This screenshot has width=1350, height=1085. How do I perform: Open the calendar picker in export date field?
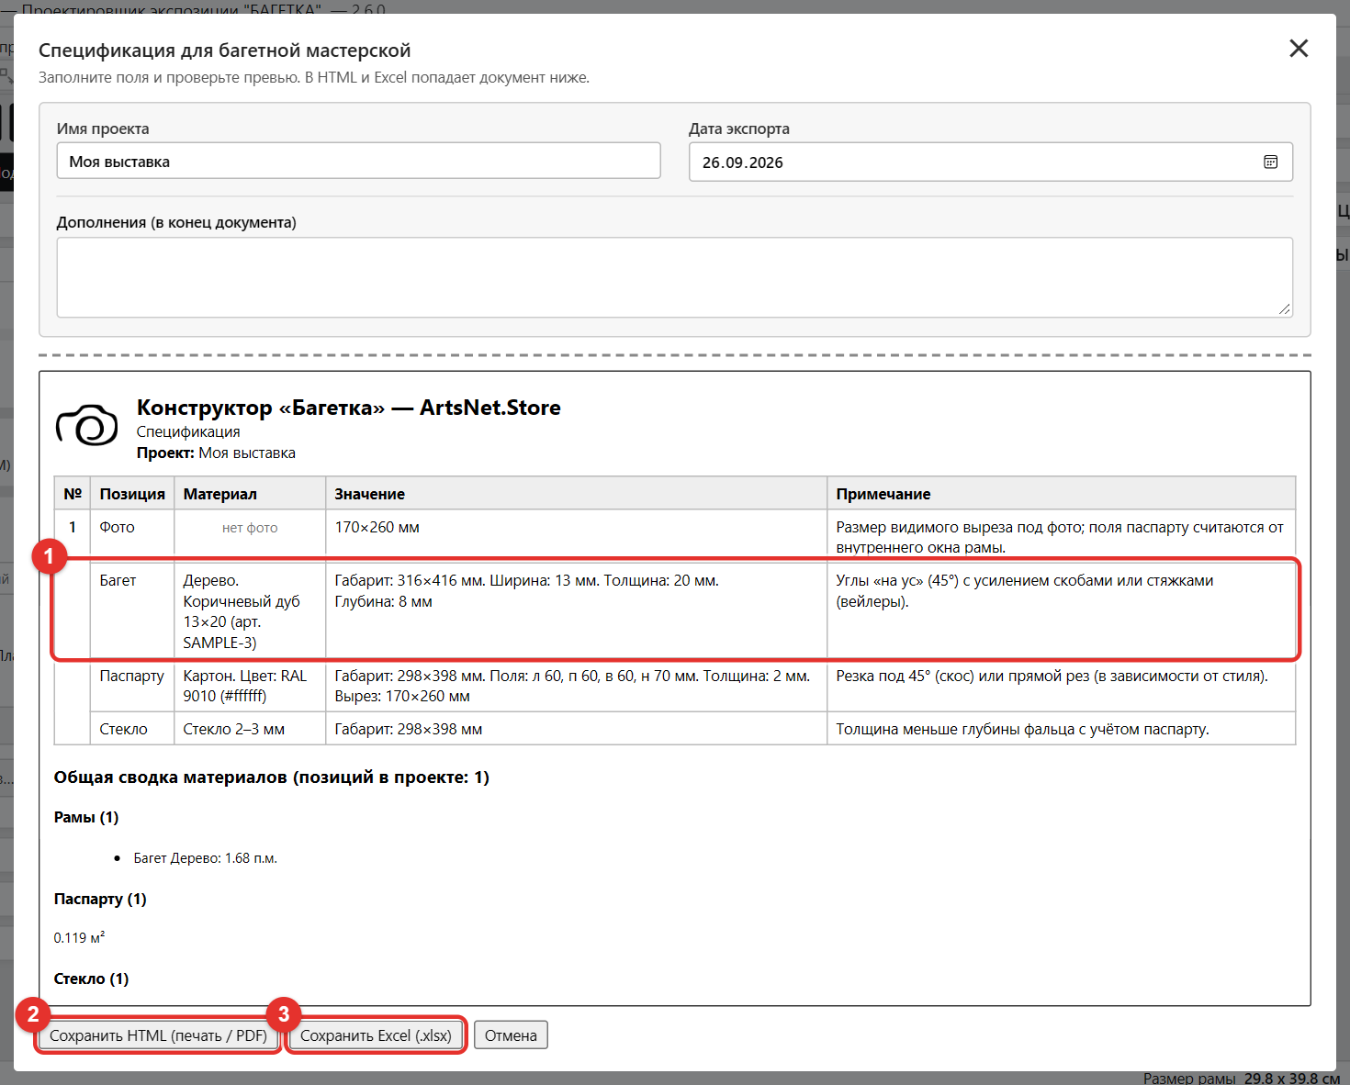pyautogui.click(x=1271, y=162)
